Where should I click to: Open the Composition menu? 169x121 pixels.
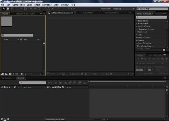(x=19, y=5)
